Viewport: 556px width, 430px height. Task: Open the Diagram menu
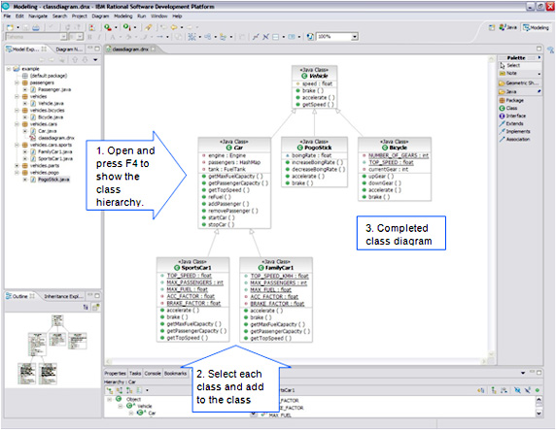100,16
